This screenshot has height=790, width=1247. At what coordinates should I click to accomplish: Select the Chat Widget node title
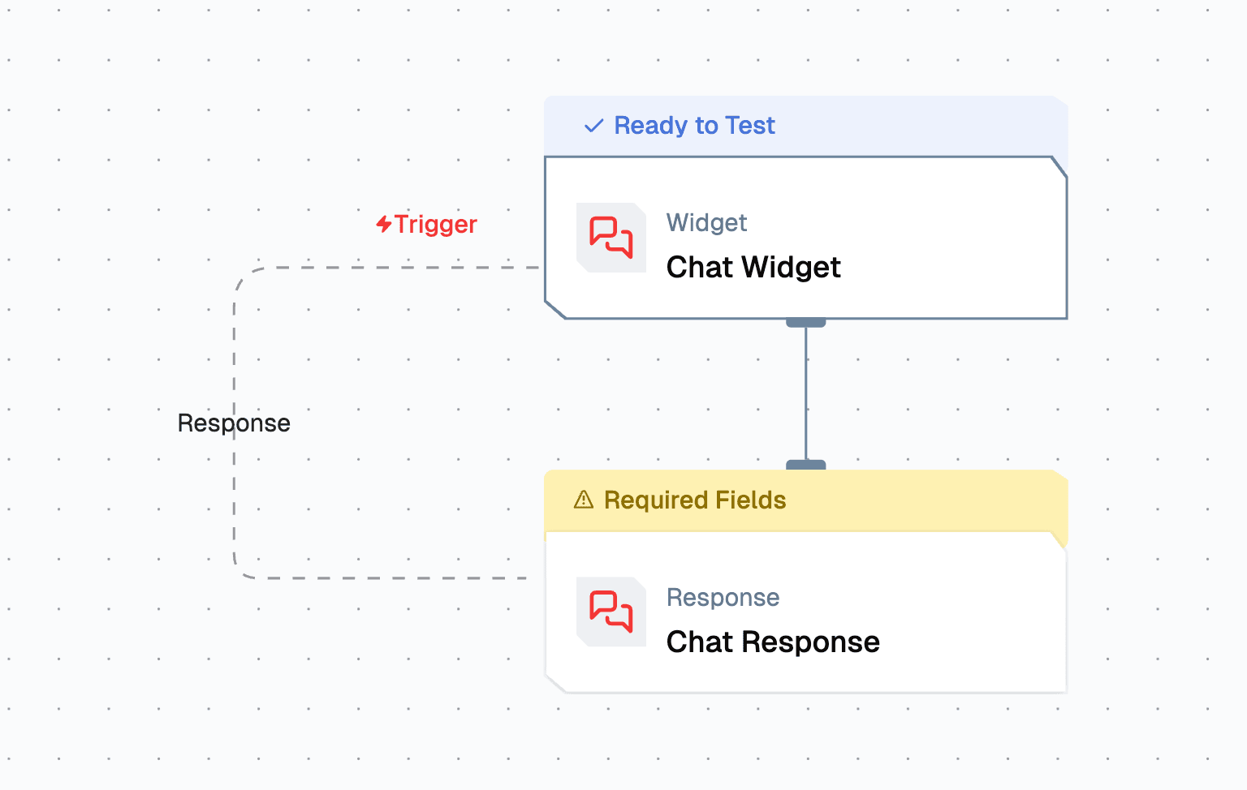[x=753, y=268]
